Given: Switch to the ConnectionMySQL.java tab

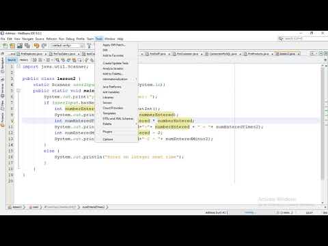Looking at the screenshot, I should [223, 54].
